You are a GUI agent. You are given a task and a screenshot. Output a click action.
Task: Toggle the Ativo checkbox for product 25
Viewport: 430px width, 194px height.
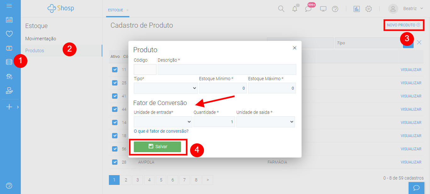click(115, 83)
